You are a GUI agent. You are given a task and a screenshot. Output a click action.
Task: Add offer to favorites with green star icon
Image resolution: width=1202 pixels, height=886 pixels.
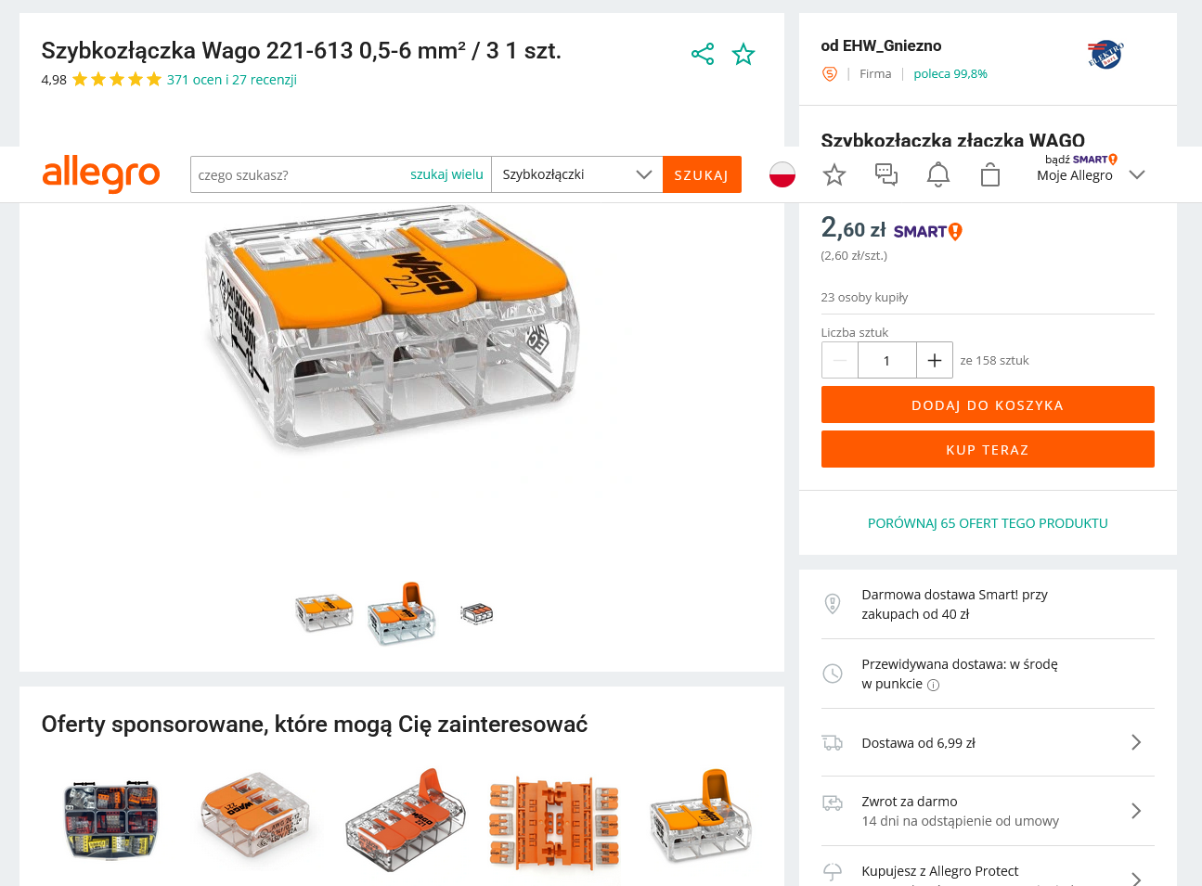pos(743,54)
